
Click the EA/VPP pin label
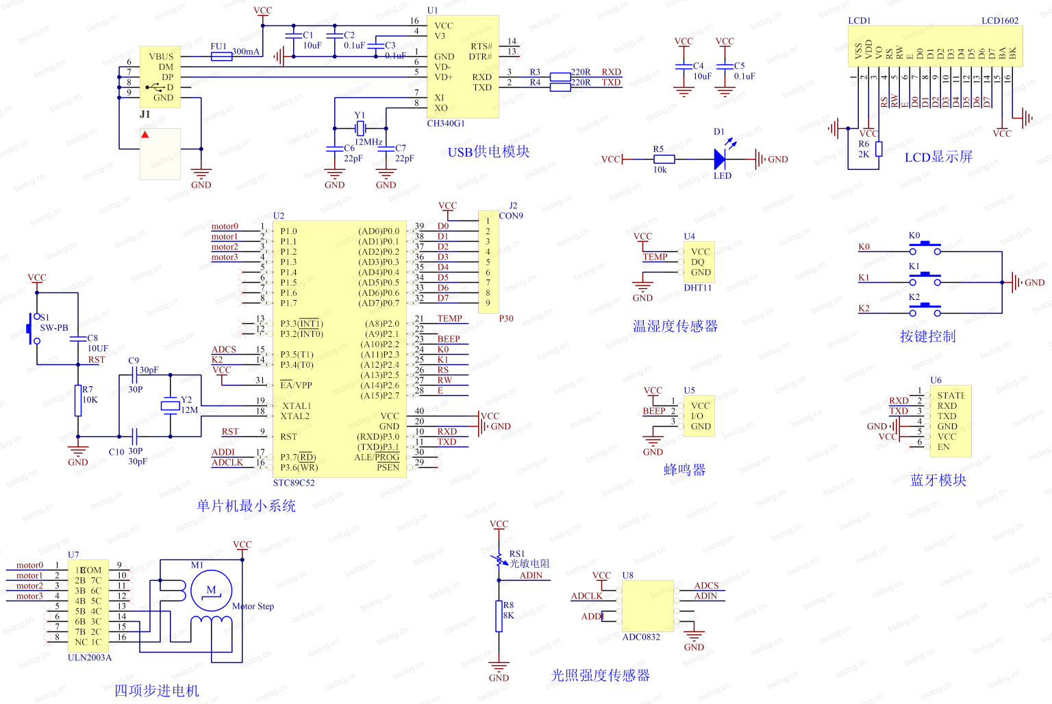(296, 385)
